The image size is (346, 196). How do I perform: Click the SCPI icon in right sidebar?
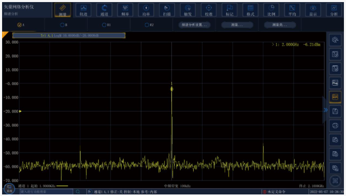335,97
